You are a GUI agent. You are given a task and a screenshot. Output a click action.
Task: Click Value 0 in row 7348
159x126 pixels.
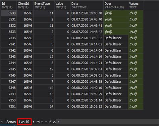[62, 88]
